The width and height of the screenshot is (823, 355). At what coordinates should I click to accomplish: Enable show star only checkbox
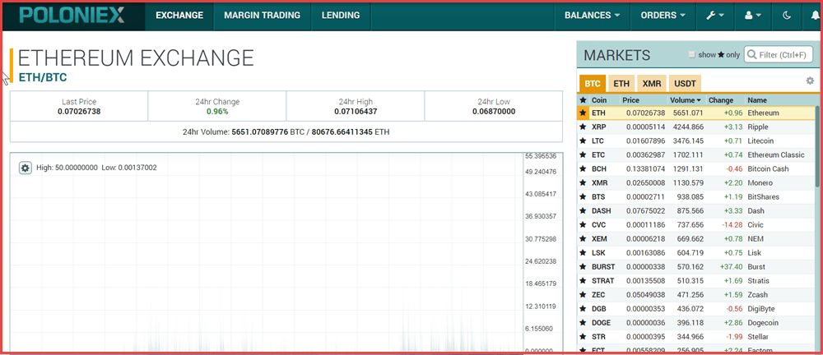pyautogui.click(x=692, y=54)
